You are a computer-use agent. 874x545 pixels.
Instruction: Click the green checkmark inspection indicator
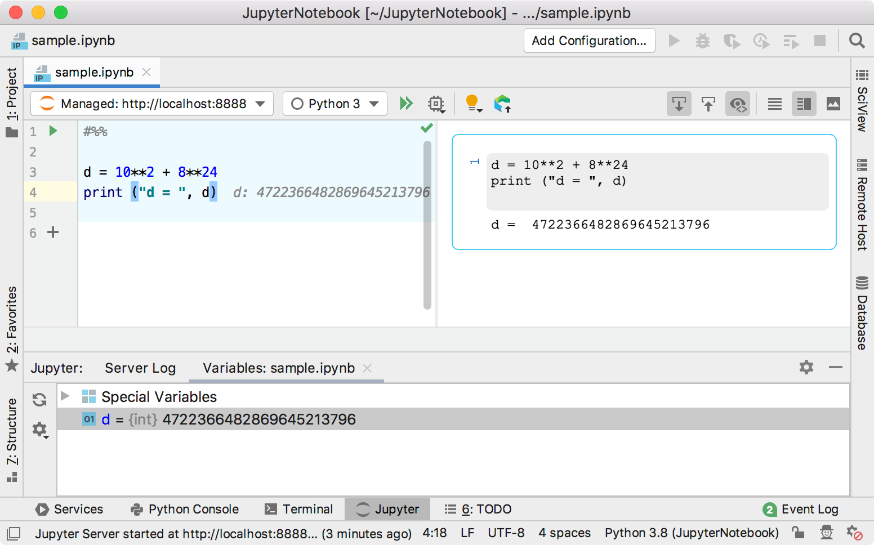[x=427, y=128]
